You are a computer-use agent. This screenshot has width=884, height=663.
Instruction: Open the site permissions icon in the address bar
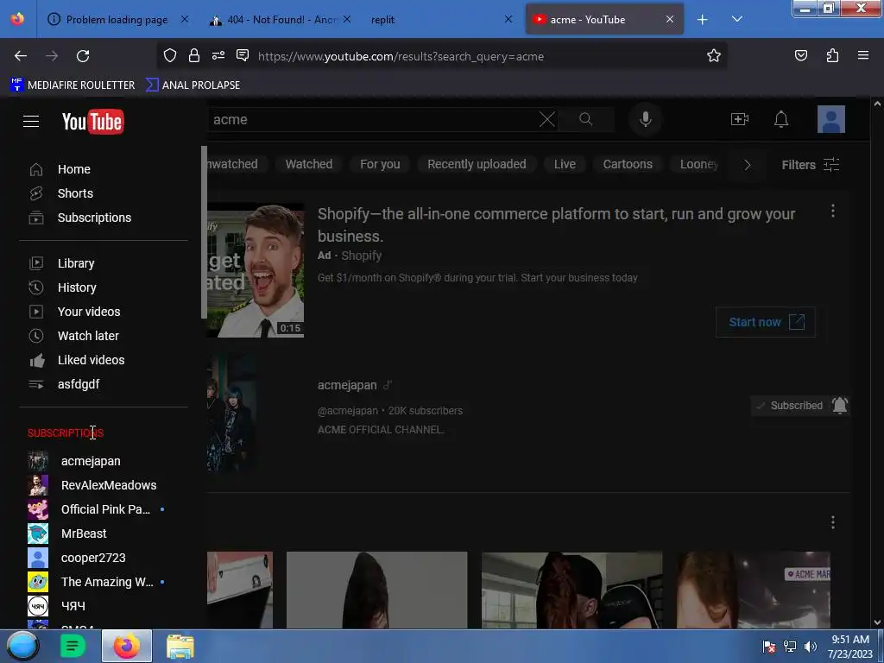(x=218, y=55)
